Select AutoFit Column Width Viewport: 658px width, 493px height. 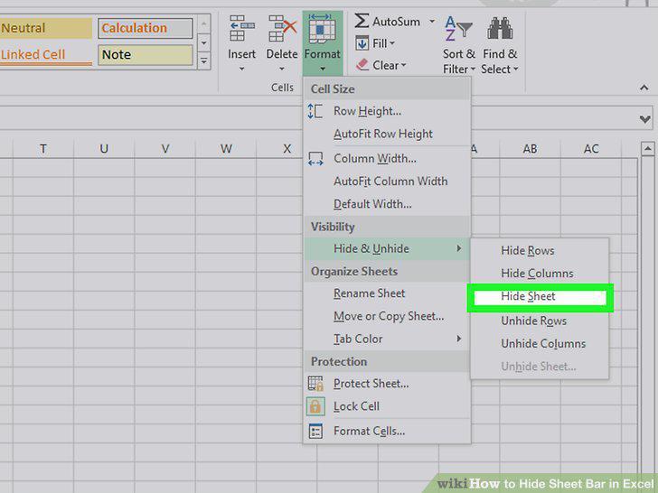(387, 181)
